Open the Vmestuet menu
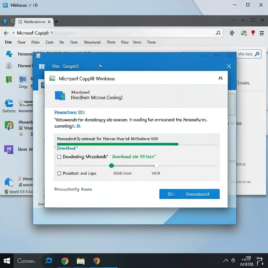Image resolution: width=268 pixels, height=268 pixels. (92, 42)
